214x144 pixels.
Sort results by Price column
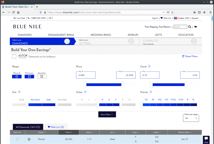pyautogui.click(x=69, y=132)
